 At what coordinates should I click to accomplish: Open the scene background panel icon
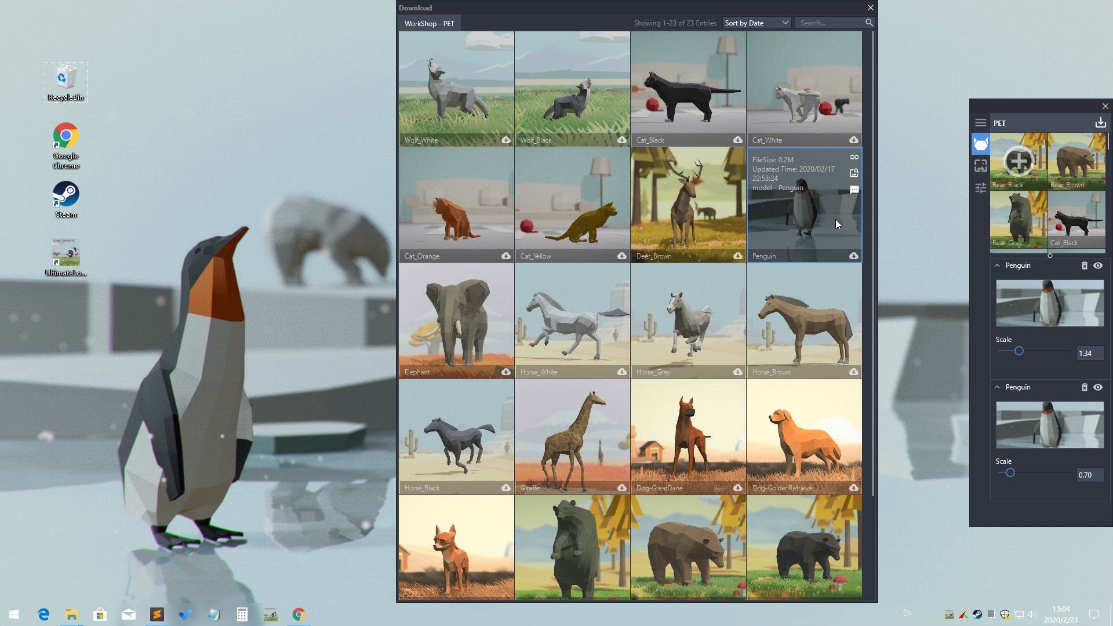(x=980, y=166)
